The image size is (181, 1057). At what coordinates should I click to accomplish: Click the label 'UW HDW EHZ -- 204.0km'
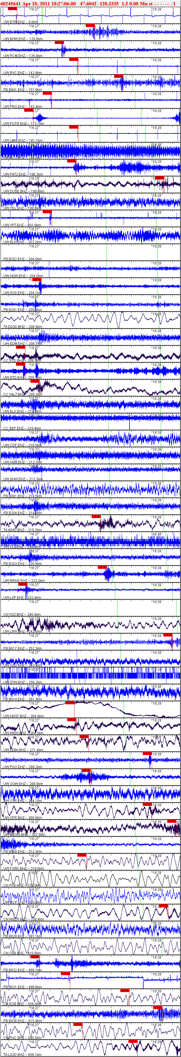click(23, 276)
